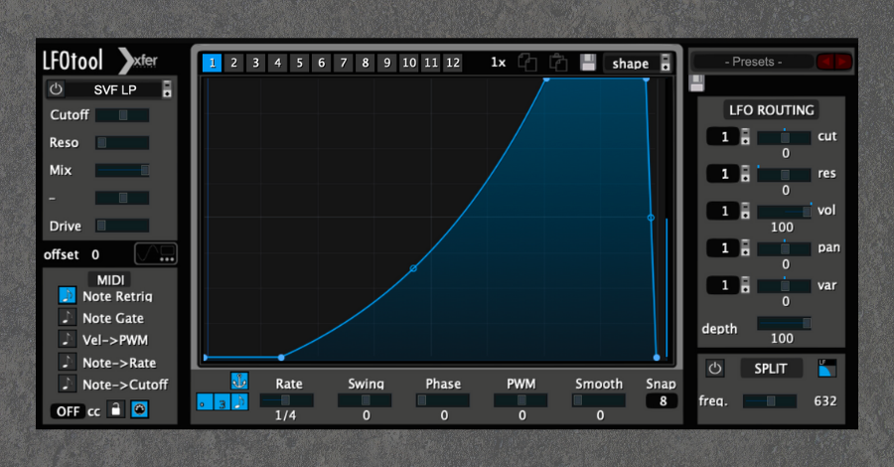Click the blue MIDI knob icon
The image size is (894, 467).
tap(140, 409)
